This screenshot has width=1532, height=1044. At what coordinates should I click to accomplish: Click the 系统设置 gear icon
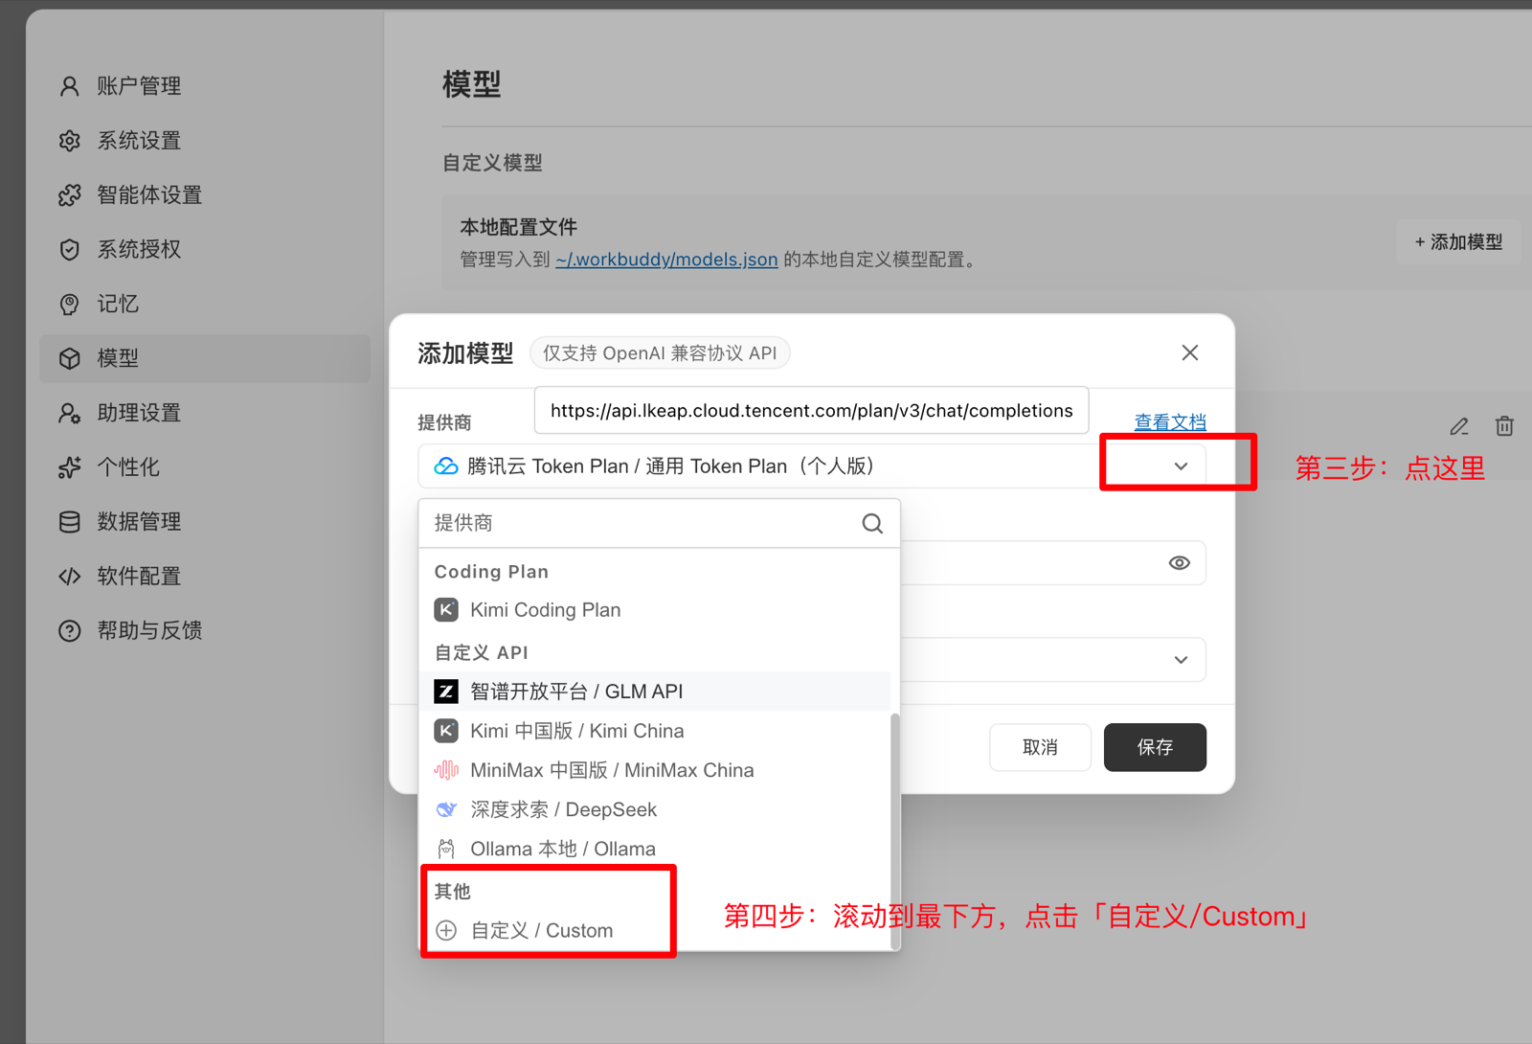(70, 141)
